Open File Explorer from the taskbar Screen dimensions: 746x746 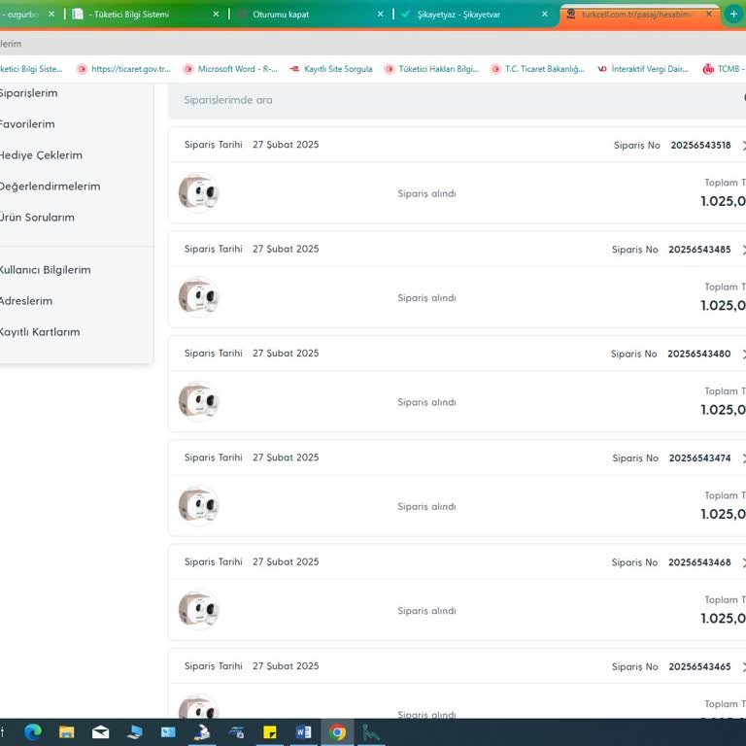pyautogui.click(x=67, y=731)
